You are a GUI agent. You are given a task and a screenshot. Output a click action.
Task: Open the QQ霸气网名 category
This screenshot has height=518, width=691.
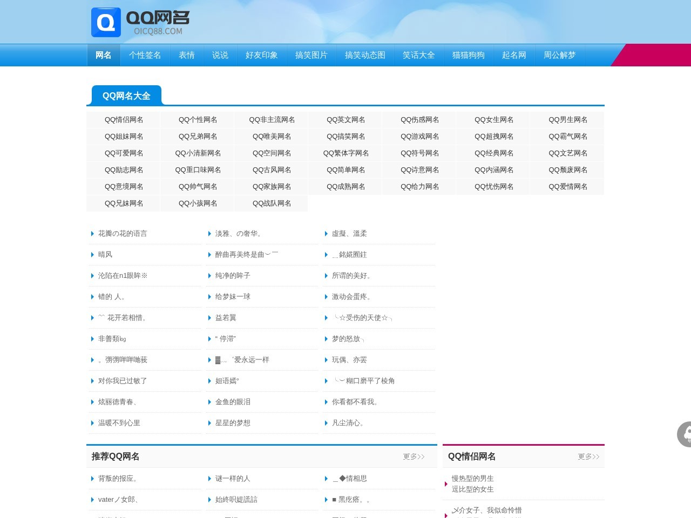point(567,137)
